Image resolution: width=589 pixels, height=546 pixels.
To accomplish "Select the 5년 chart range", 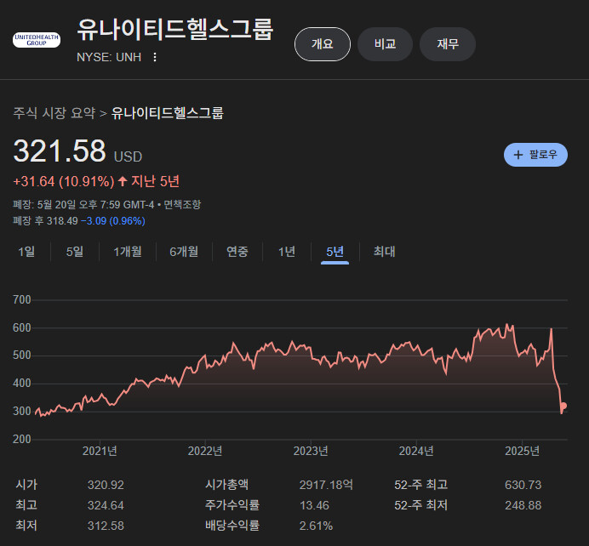I will point(335,252).
